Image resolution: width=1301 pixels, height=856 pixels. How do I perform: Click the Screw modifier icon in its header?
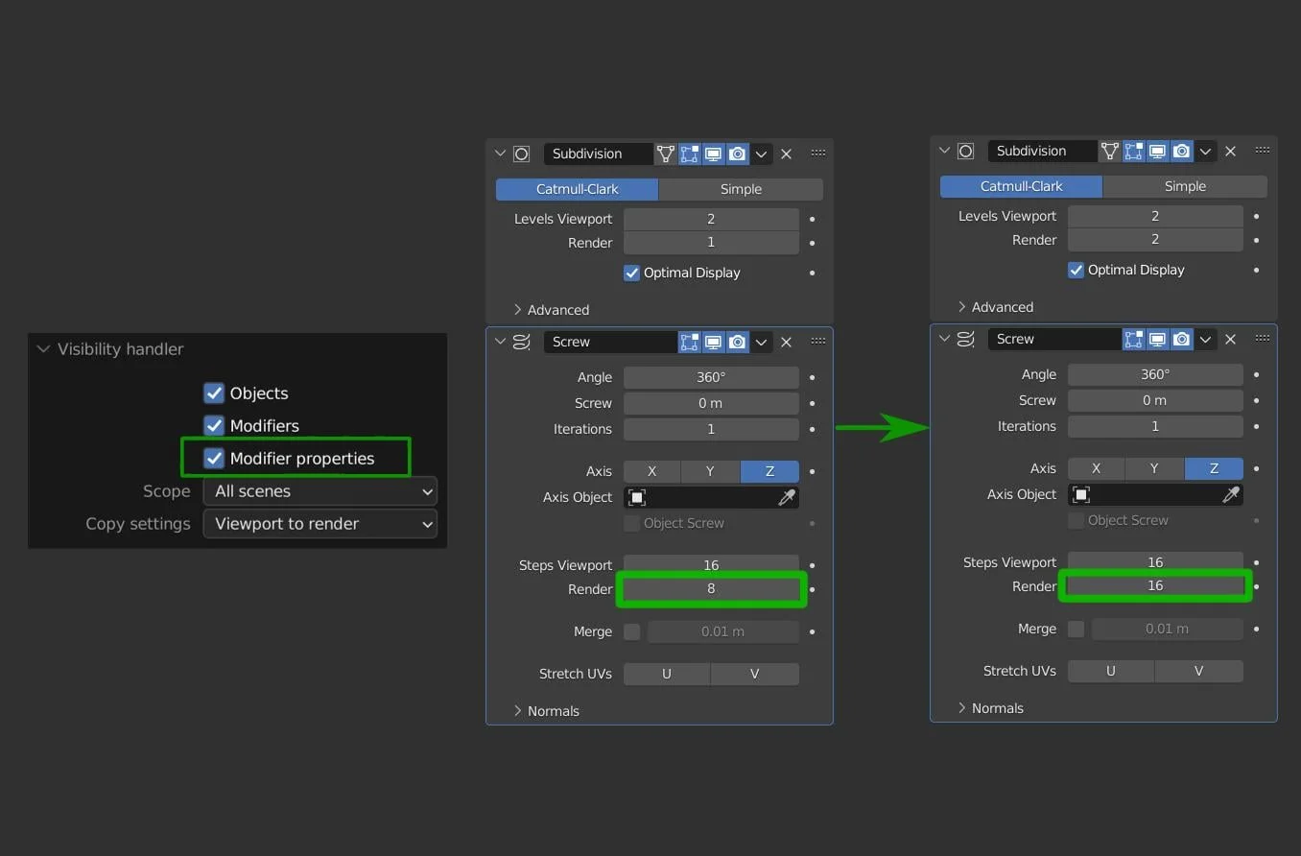(x=519, y=341)
